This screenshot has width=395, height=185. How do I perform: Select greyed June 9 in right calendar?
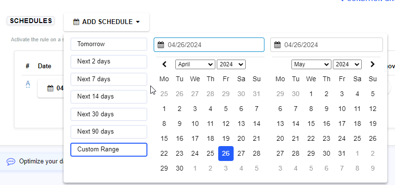pos(372,168)
